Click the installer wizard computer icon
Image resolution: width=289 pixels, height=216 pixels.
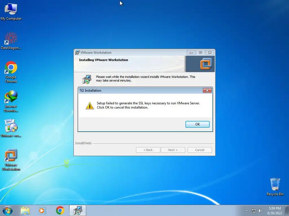(86, 79)
